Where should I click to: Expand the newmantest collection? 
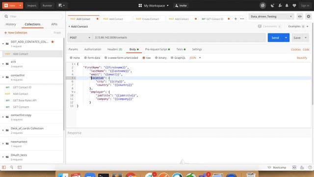click(x=3, y=144)
